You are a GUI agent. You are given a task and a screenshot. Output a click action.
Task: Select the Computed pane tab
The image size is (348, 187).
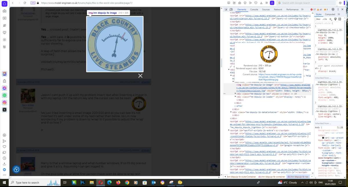tap(330, 14)
